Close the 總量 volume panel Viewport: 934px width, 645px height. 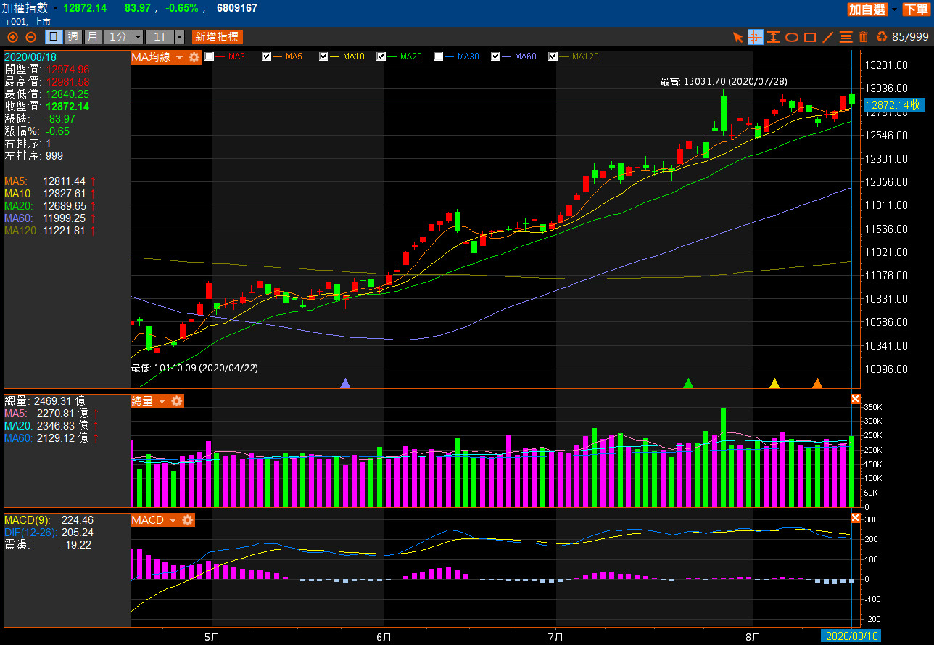point(855,399)
